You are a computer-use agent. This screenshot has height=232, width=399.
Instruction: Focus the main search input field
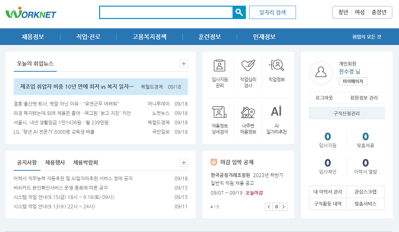pyautogui.click(x=166, y=12)
